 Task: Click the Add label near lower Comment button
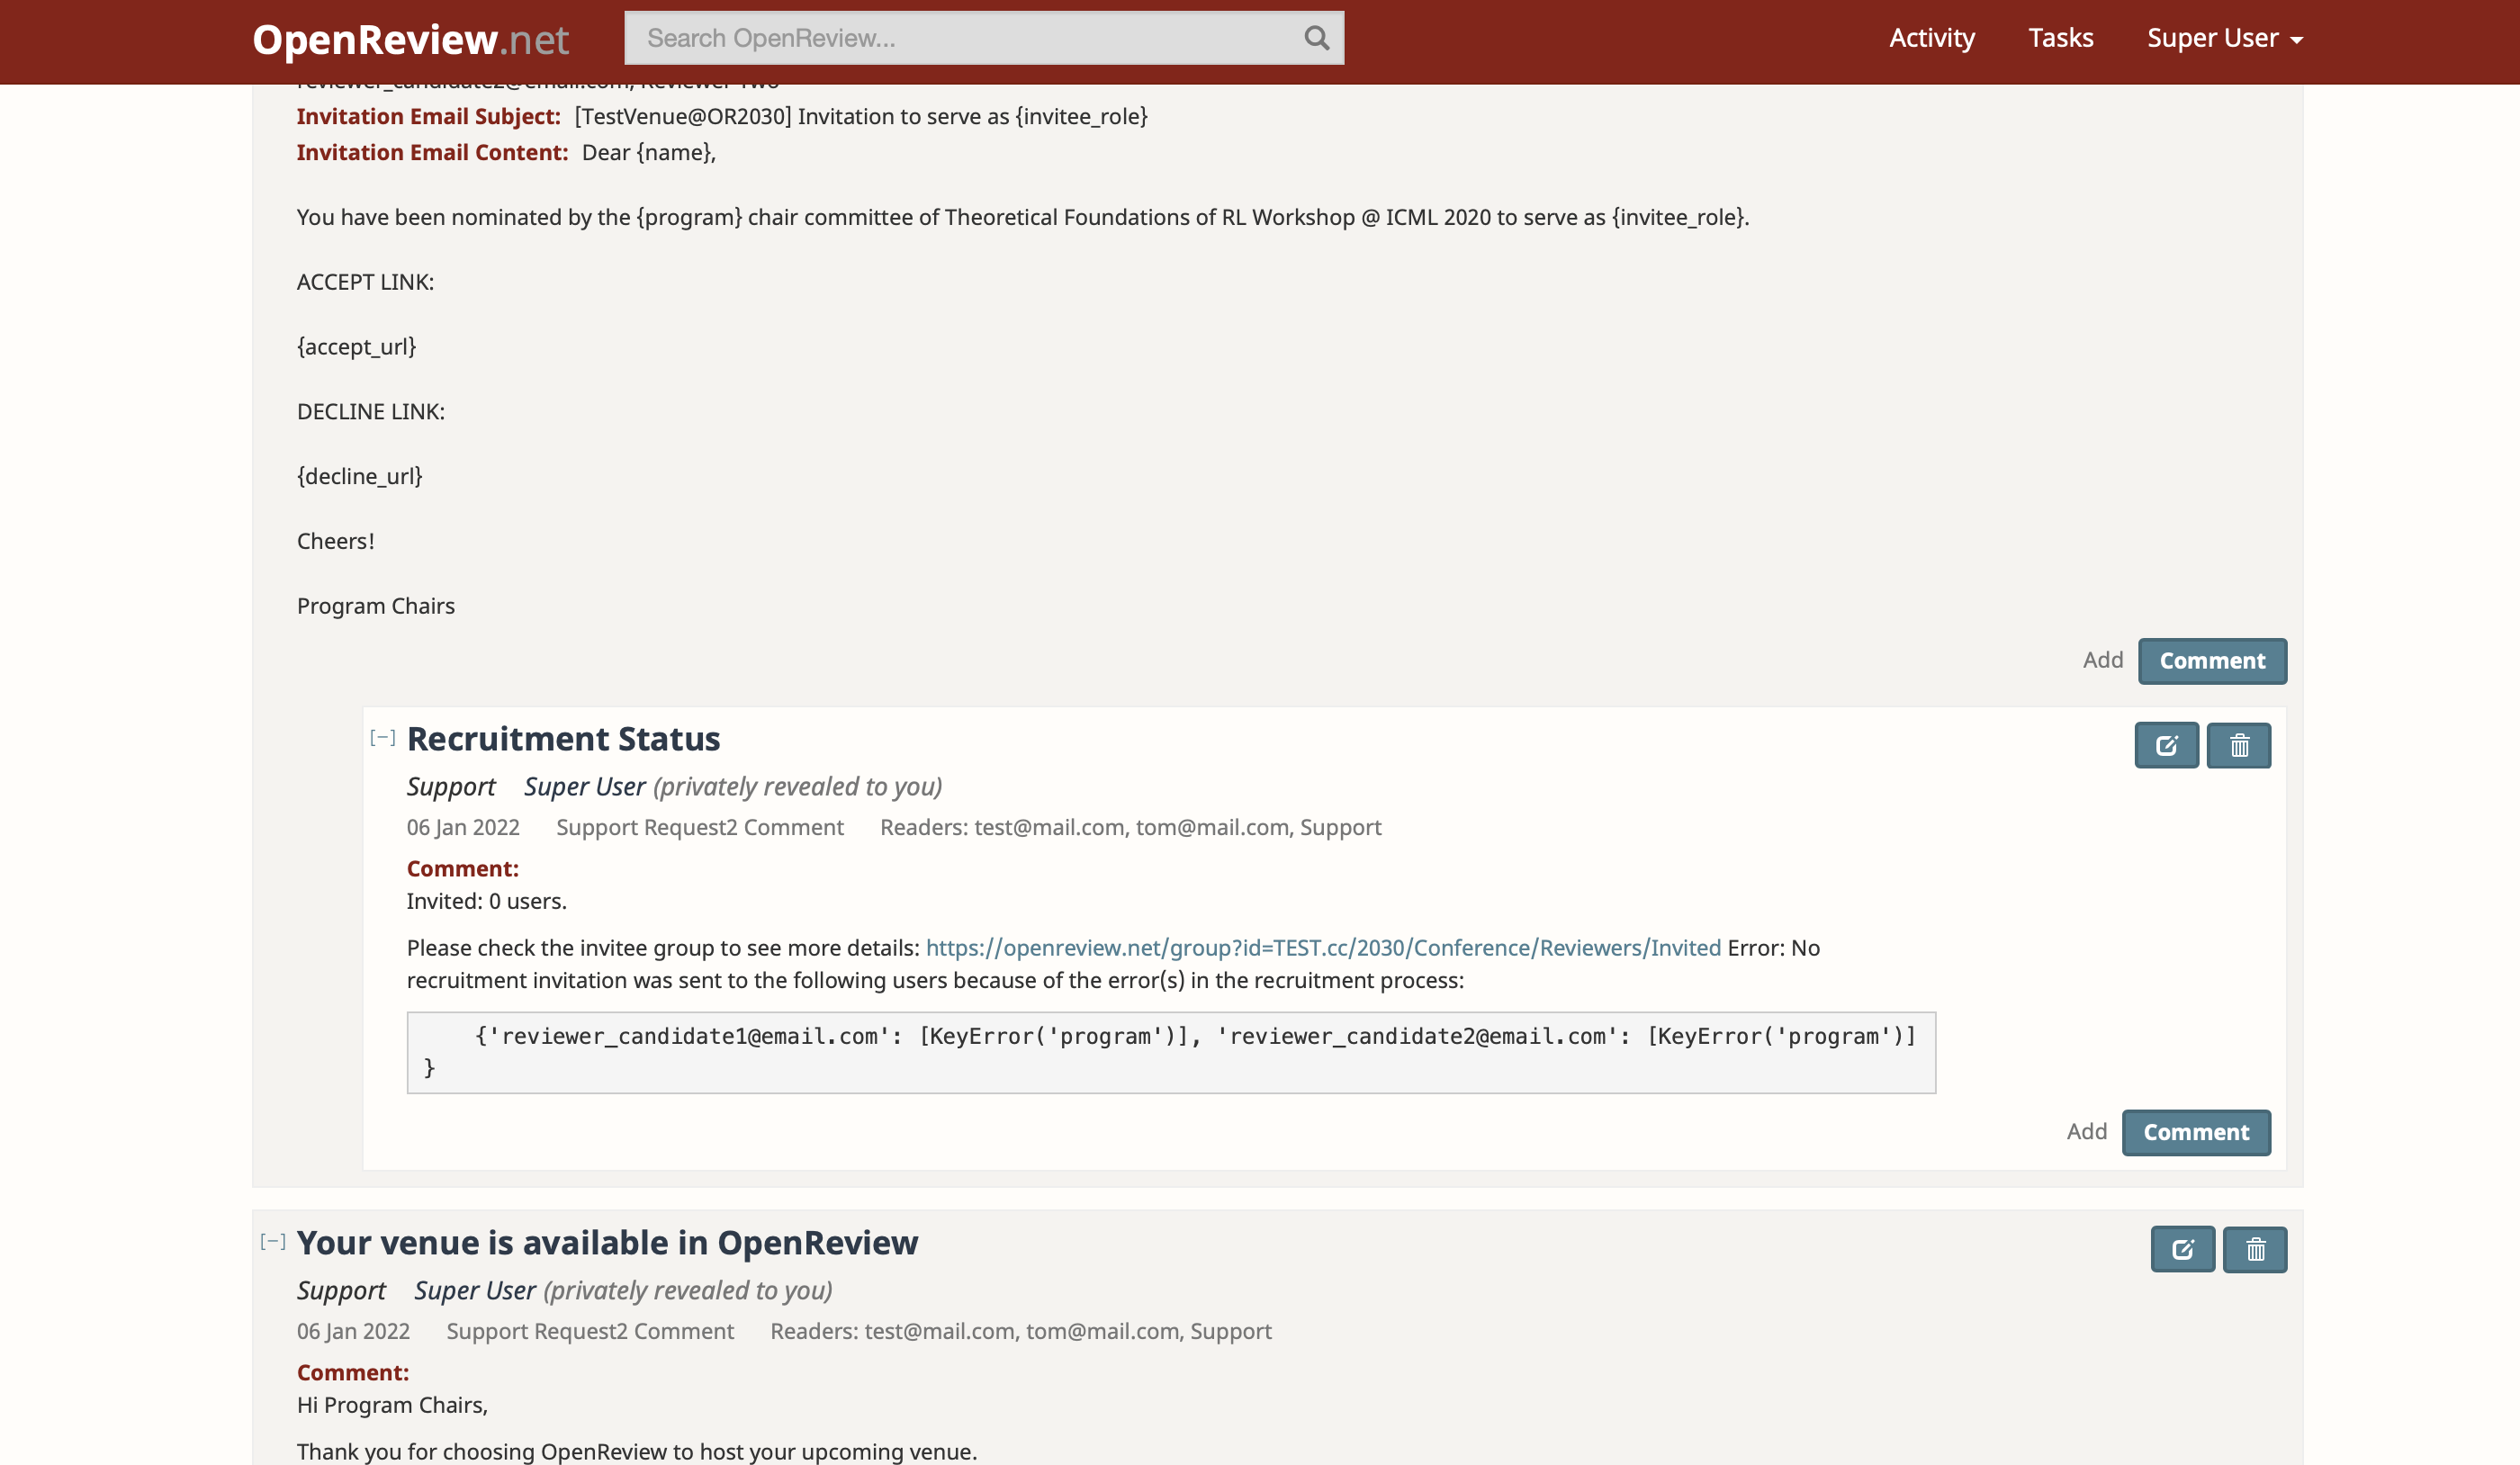coord(2087,1131)
